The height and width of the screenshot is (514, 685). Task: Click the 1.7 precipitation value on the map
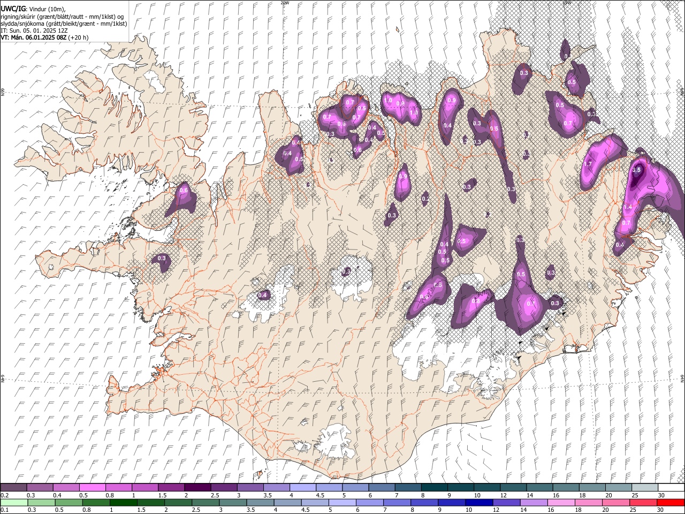587,164
